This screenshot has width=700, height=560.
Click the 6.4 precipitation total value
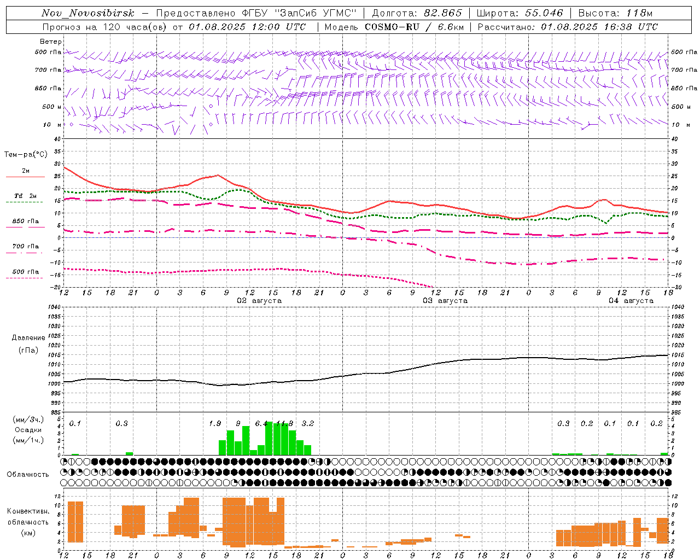pyautogui.click(x=261, y=424)
